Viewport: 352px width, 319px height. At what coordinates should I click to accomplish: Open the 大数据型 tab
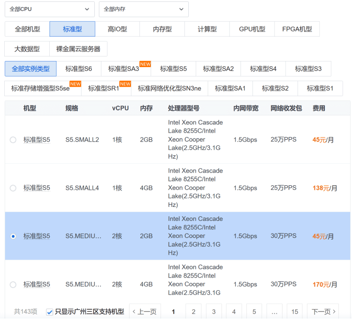[x=27, y=49]
